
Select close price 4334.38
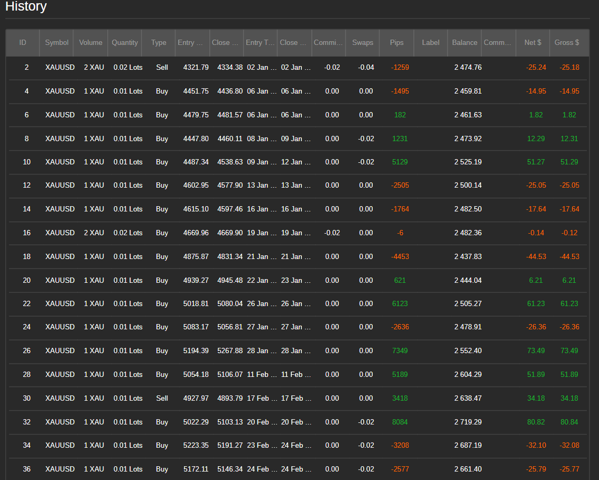tap(230, 68)
